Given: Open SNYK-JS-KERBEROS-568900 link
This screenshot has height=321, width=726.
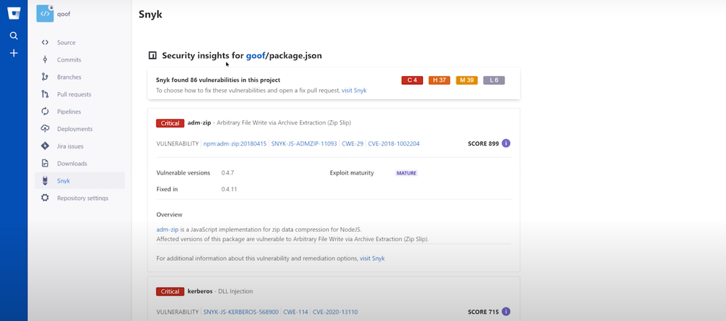Looking at the screenshot, I should pyautogui.click(x=241, y=312).
